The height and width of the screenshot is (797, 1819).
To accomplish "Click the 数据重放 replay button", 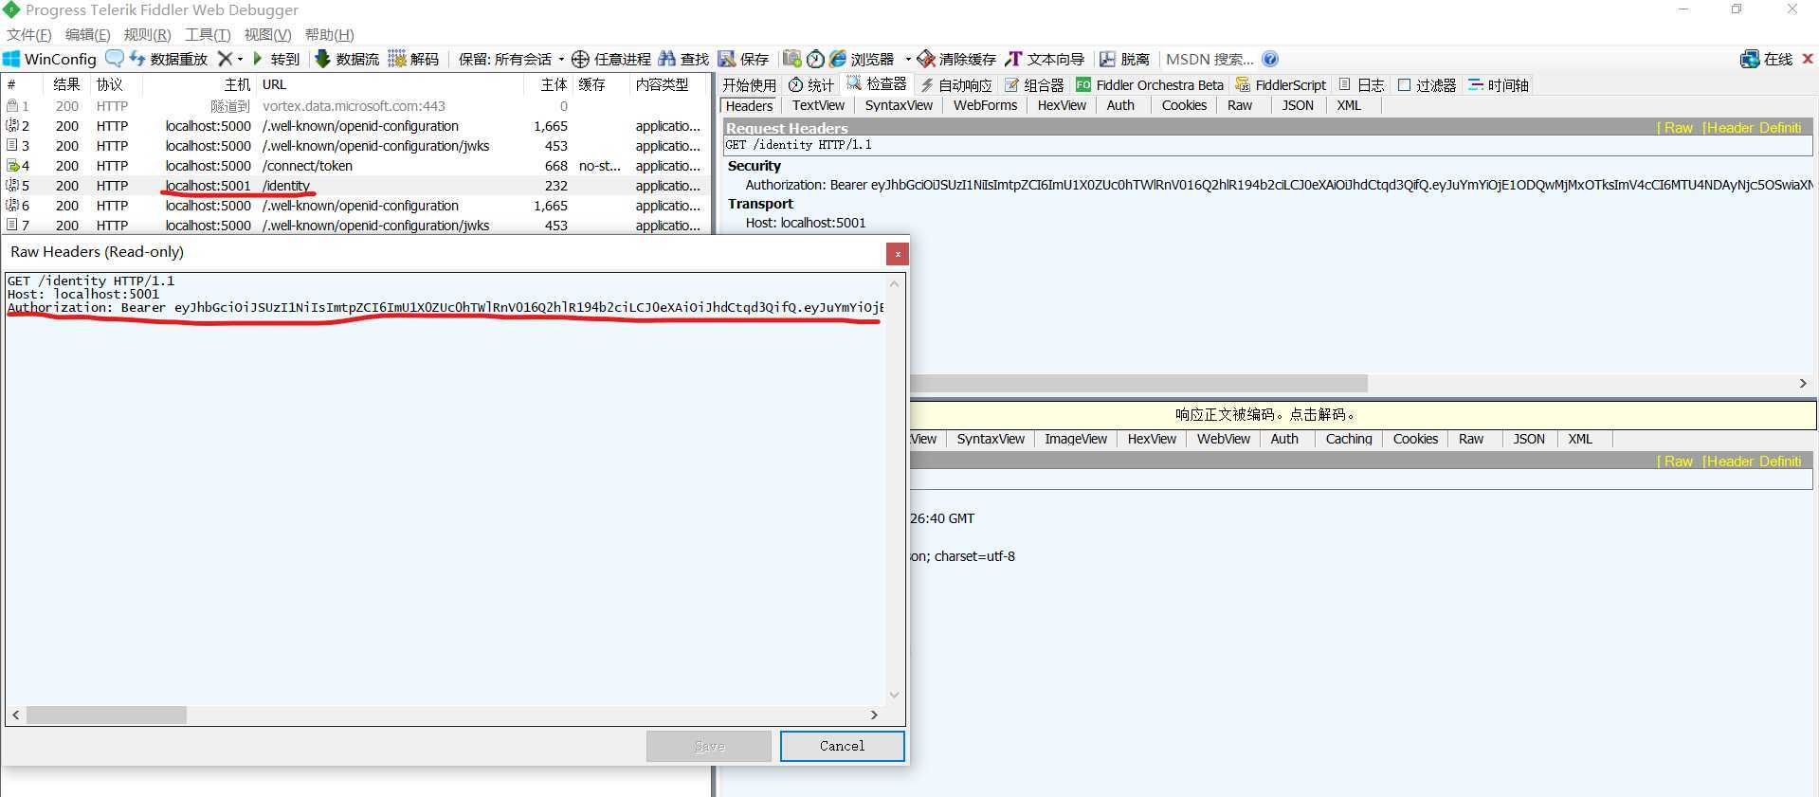I will (169, 59).
